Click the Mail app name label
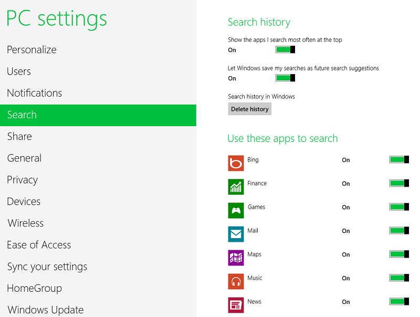 253,230
